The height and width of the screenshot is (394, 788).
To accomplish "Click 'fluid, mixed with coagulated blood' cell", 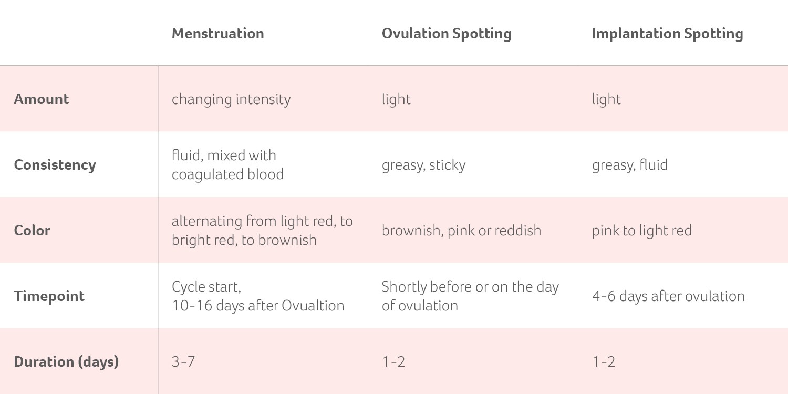I will pyautogui.click(x=227, y=165).
